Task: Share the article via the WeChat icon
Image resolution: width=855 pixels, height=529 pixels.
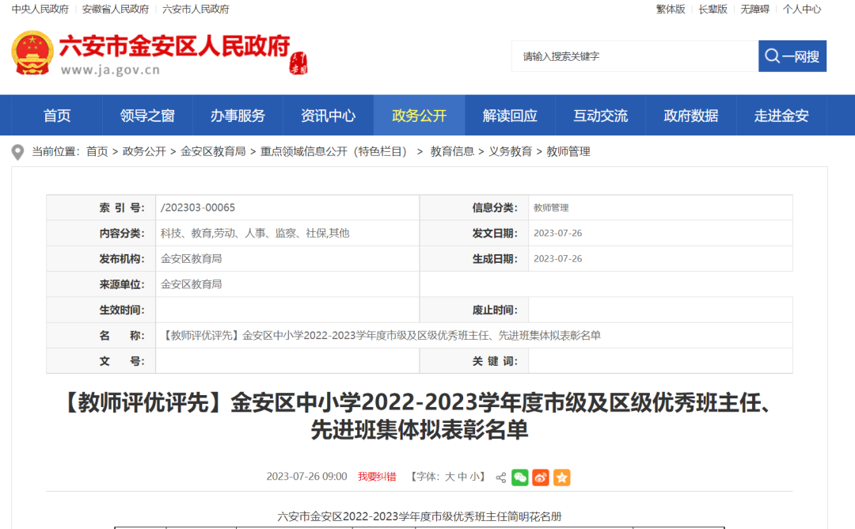Action: [520, 478]
